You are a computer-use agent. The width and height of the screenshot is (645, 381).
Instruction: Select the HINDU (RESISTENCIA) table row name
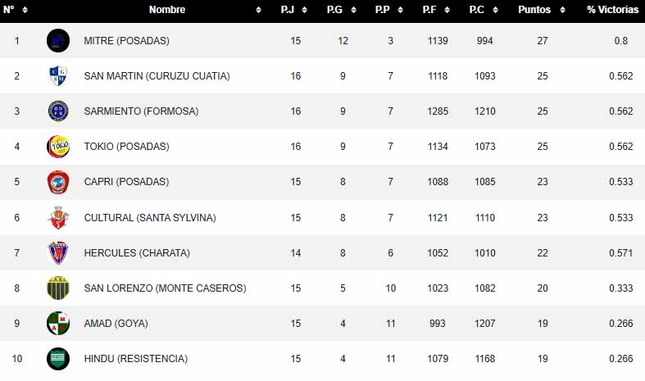click(135, 359)
